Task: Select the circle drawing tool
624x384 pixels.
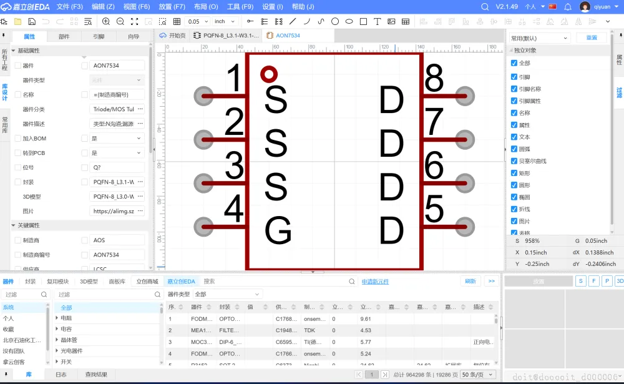Action: coord(335,21)
